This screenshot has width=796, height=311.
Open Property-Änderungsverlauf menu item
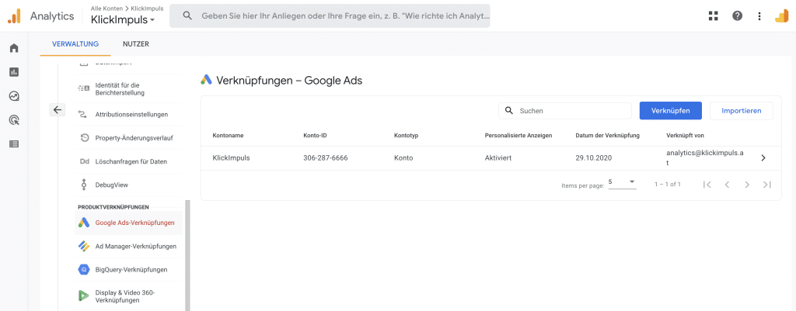(129, 138)
